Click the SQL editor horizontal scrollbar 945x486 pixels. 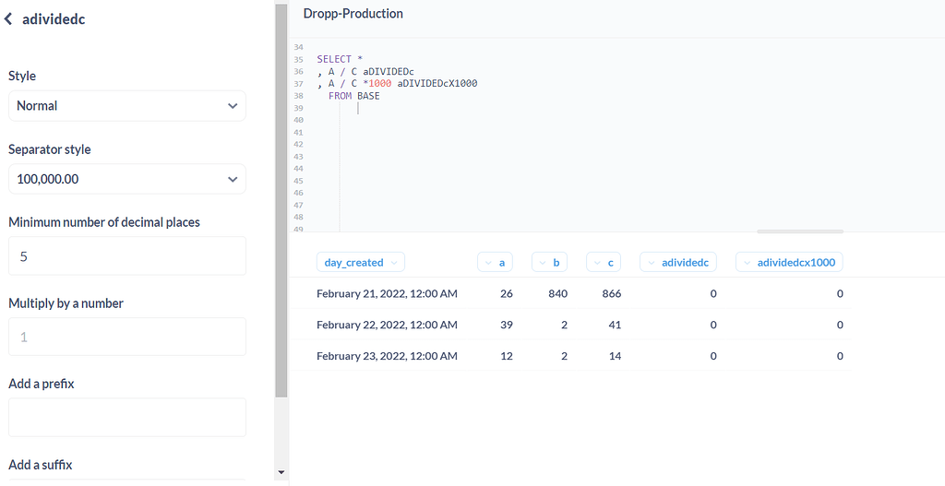click(800, 231)
